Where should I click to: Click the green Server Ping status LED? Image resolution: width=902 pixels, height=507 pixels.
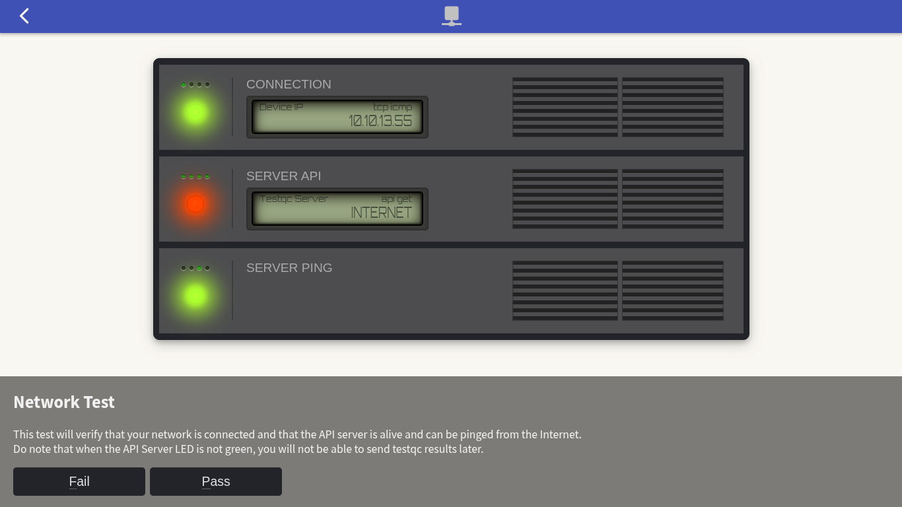[195, 296]
